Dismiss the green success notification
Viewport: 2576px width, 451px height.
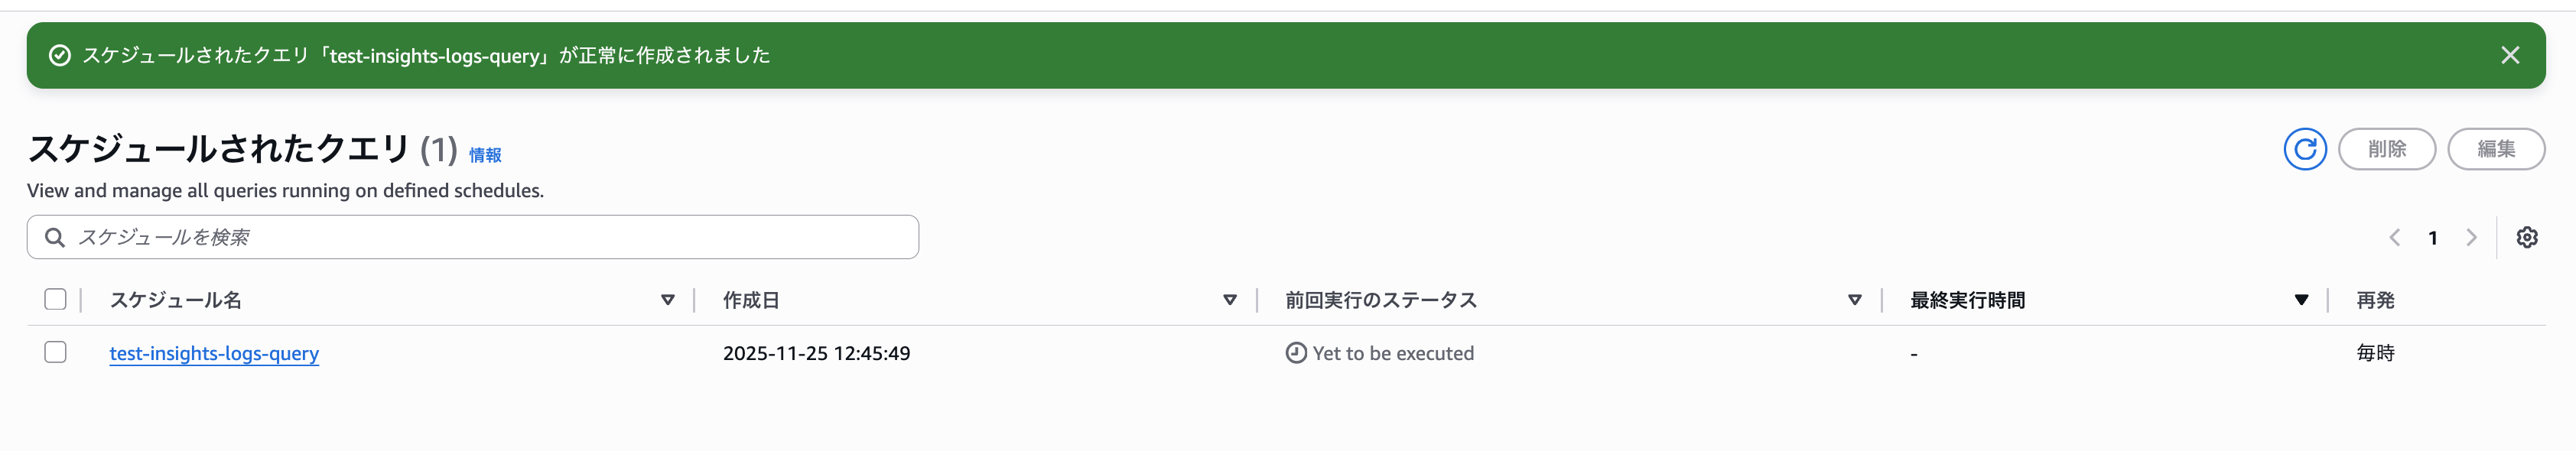pyautogui.click(x=2511, y=56)
